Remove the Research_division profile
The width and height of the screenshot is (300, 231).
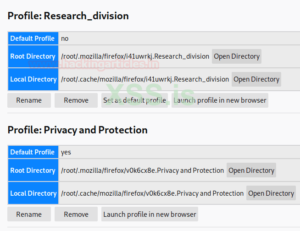click(x=76, y=100)
